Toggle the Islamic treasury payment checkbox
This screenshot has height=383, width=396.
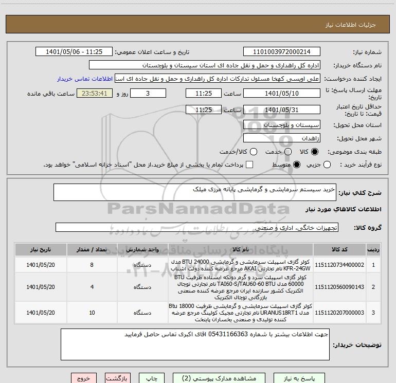click(x=249, y=165)
